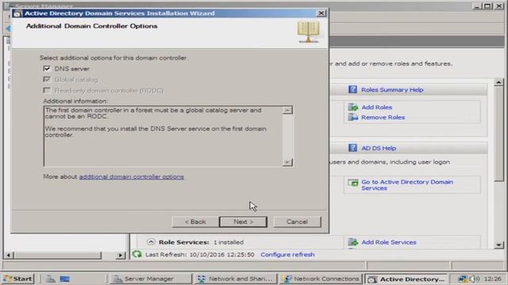This screenshot has height=285, width=508.
Task: Close the AD DS Installation Wizard window
Action: 321,13
